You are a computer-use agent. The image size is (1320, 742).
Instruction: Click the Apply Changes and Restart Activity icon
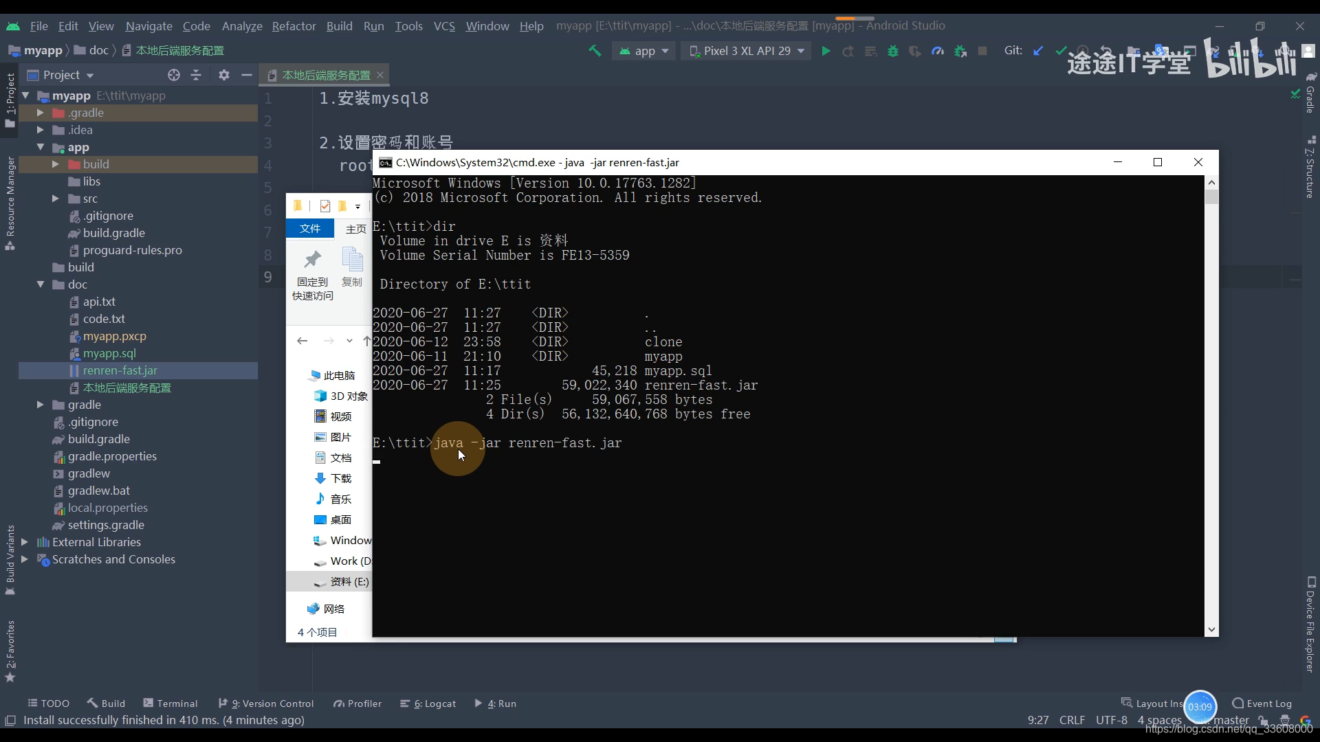(x=848, y=51)
